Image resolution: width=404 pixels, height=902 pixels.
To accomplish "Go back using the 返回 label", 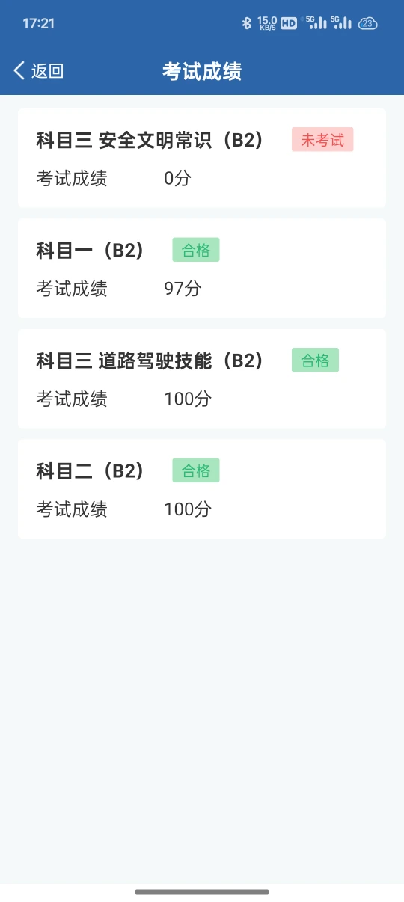I will click(47, 71).
